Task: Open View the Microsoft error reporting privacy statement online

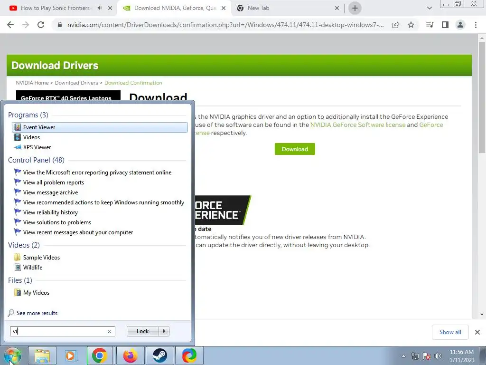Action: (x=93, y=172)
